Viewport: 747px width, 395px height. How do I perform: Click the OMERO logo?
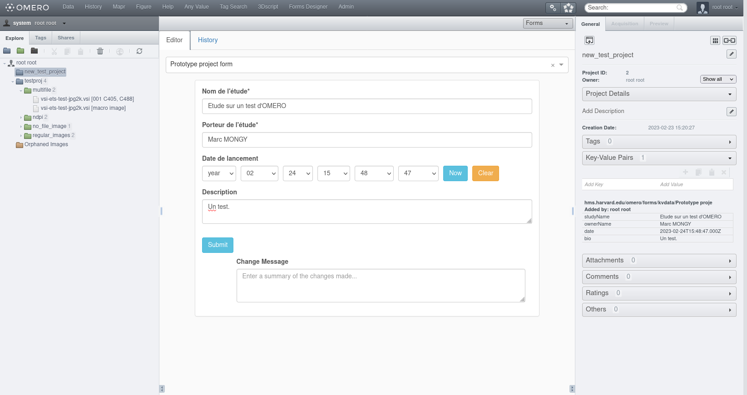[27, 7]
